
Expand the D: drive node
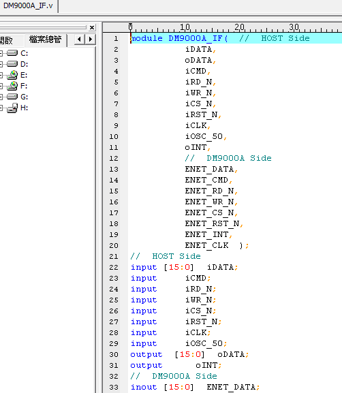tap(1, 64)
